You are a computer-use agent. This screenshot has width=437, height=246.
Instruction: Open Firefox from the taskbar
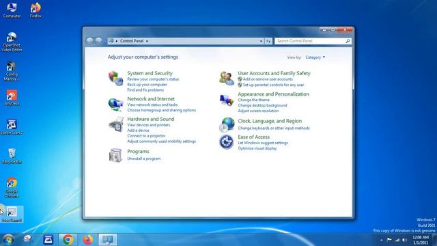(88, 240)
